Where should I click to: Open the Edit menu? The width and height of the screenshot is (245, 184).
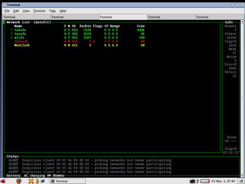coord(16,11)
